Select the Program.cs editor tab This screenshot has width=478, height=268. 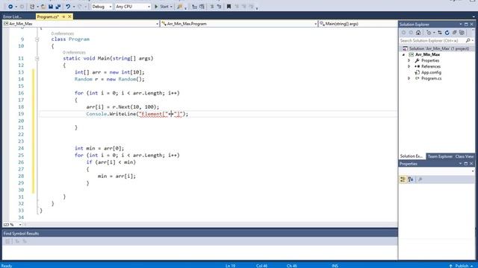point(48,16)
